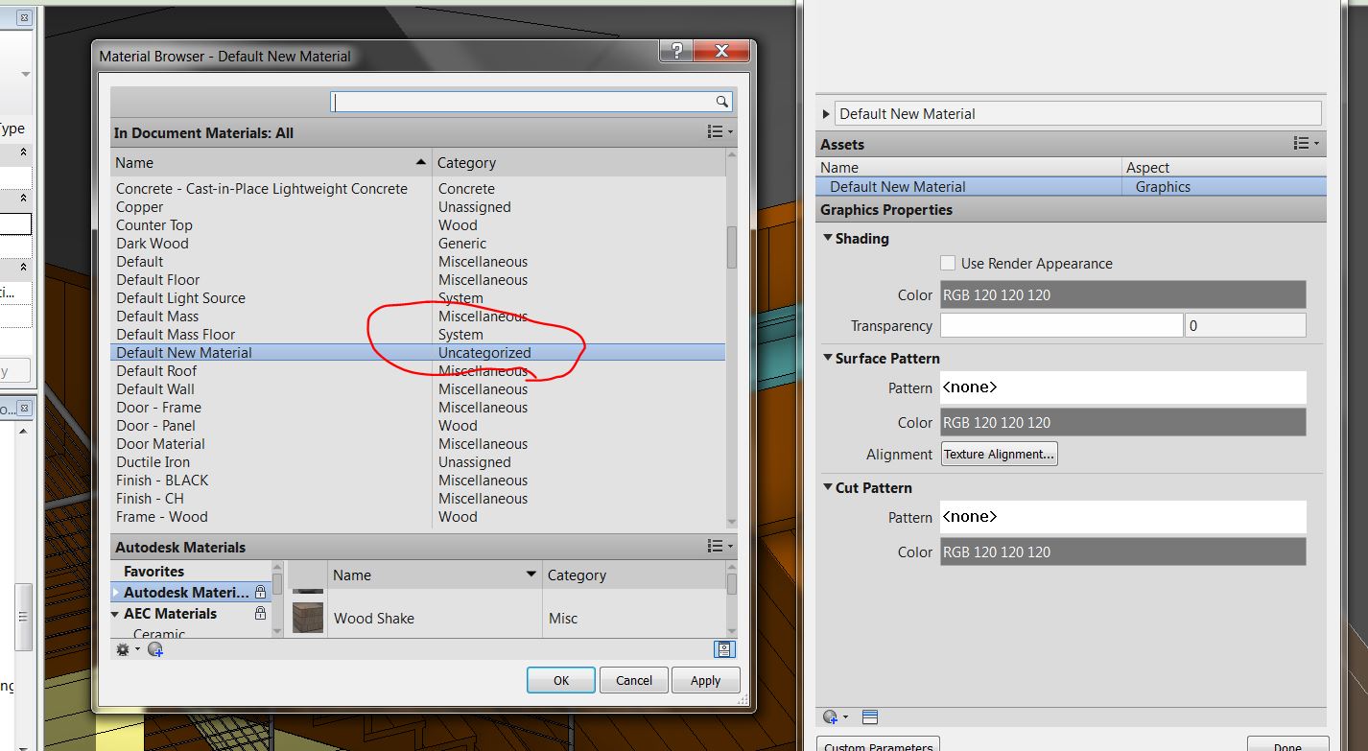Expand the Default New Material name arrow
Screen dimensions: 1368x751
click(826, 114)
